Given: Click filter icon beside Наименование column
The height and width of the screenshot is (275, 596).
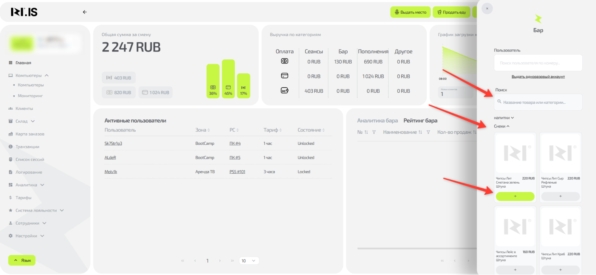Looking at the screenshot, I should (x=428, y=132).
